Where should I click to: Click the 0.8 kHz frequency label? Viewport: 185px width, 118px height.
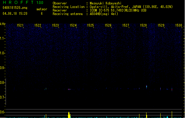click(x=2, y=83)
